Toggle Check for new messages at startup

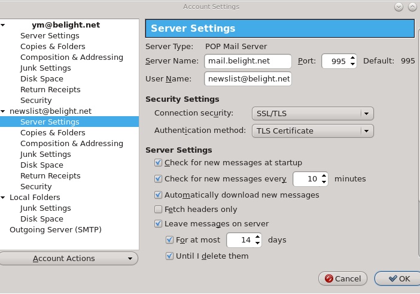tap(159, 163)
